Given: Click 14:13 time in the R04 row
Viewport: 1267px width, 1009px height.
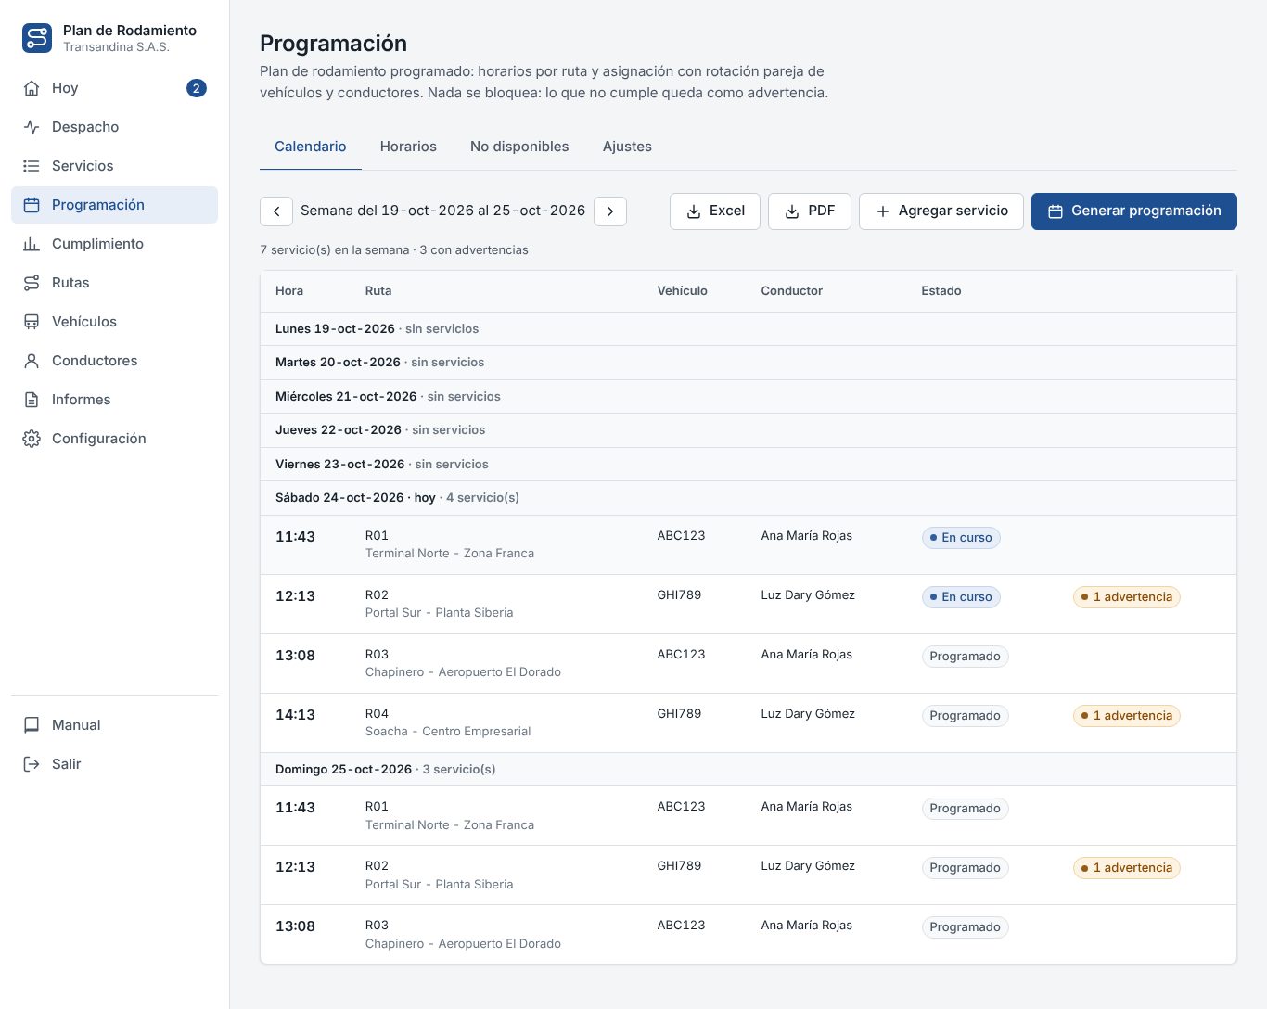Looking at the screenshot, I should pyautogui.click(x=295, y=715).
